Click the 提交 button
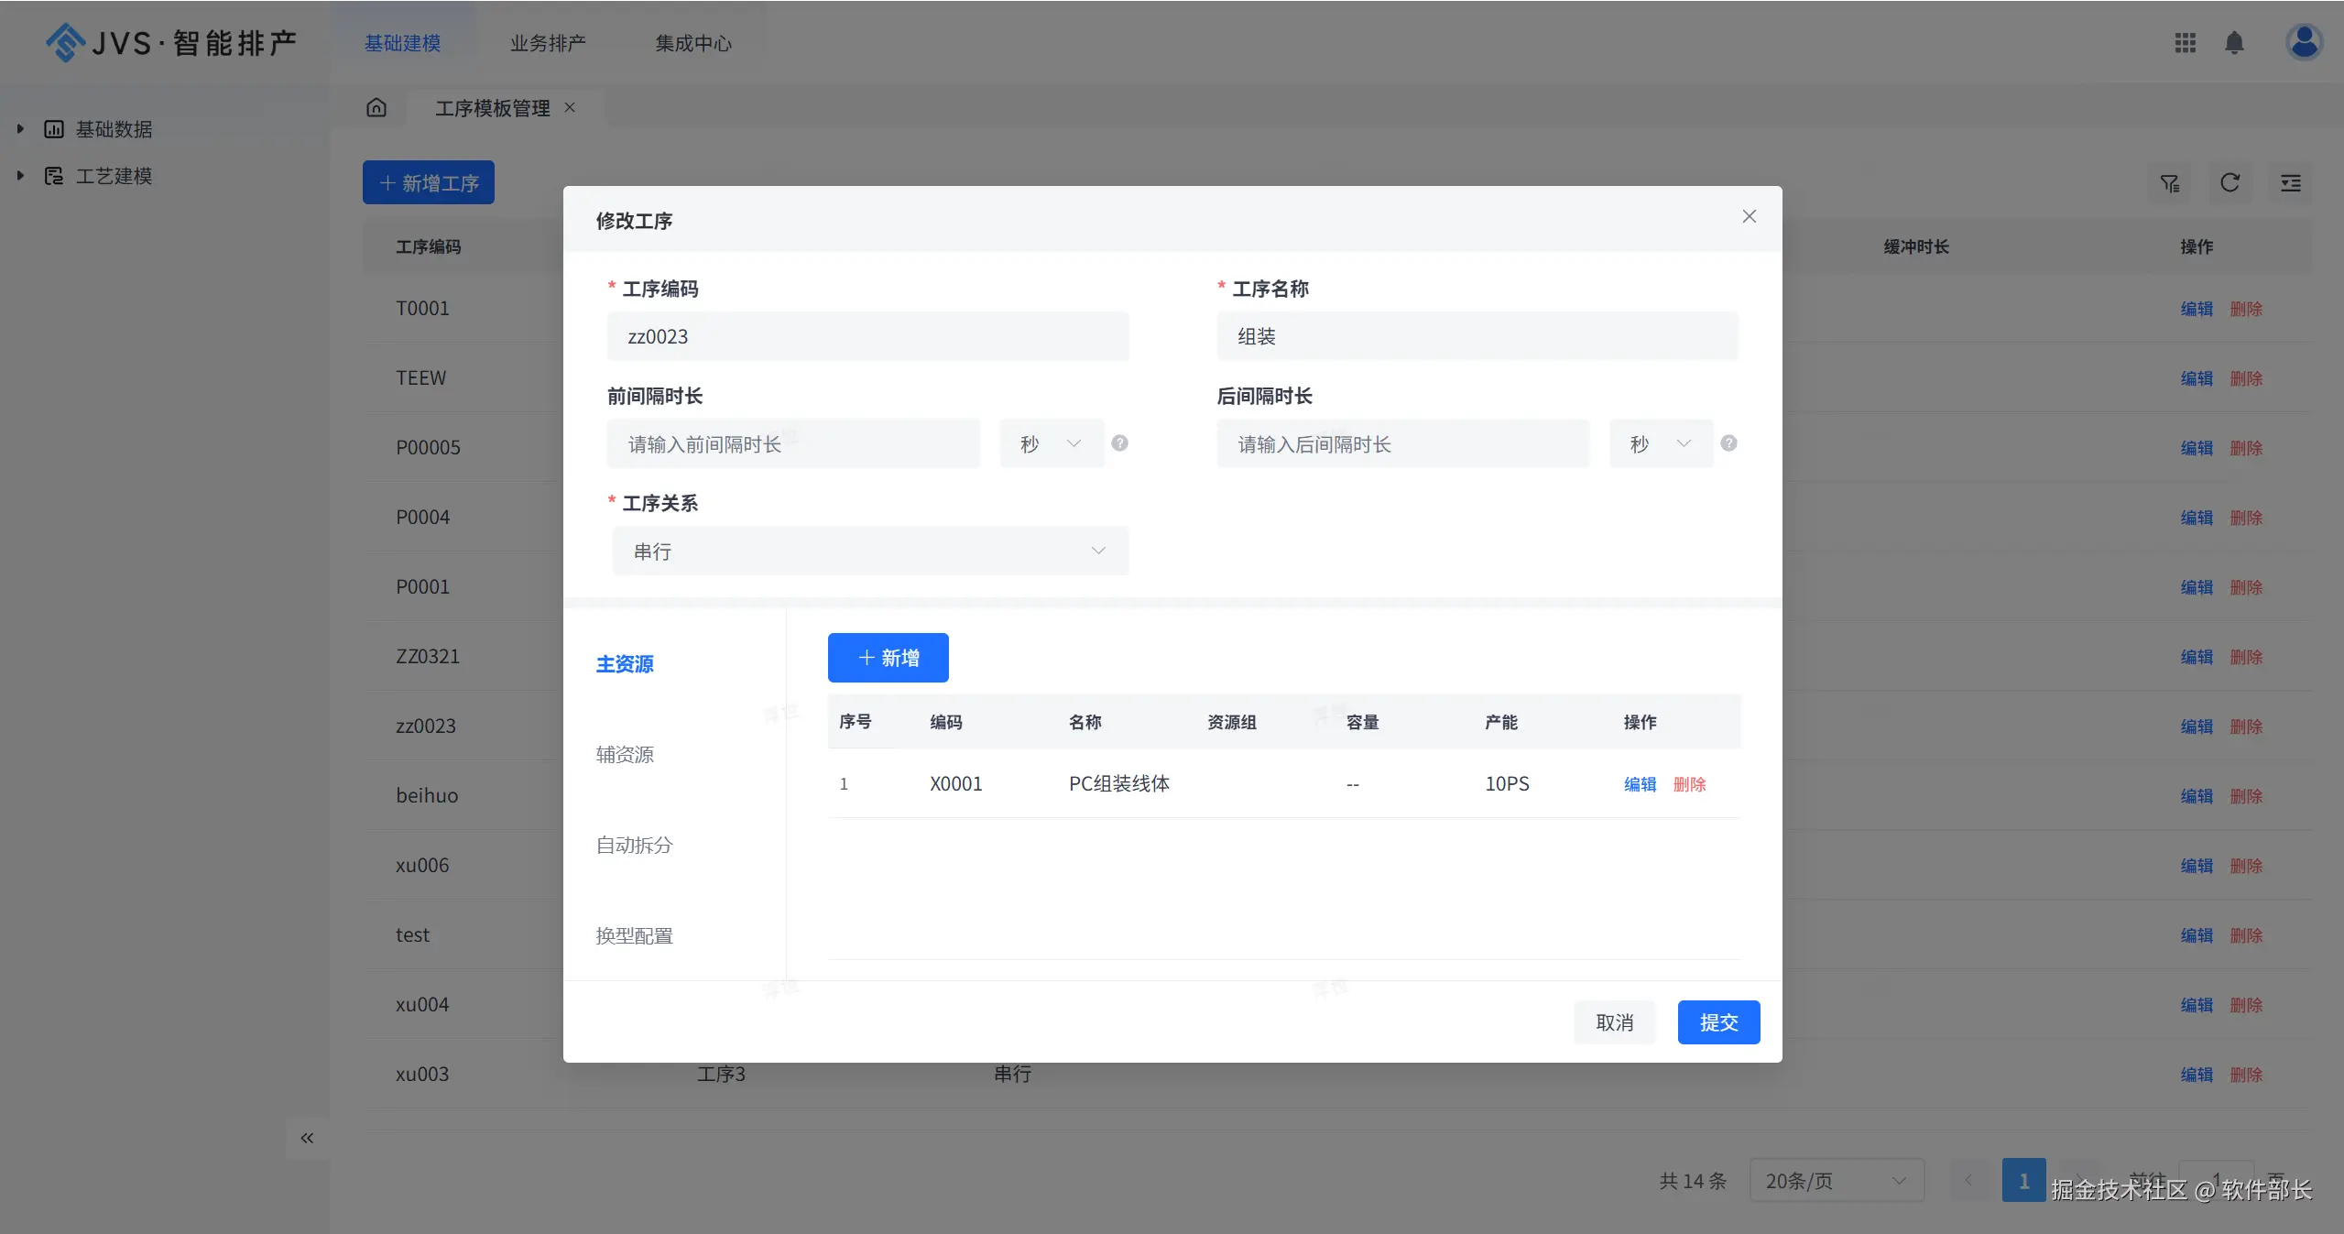 click(x=1718, y=1022)
